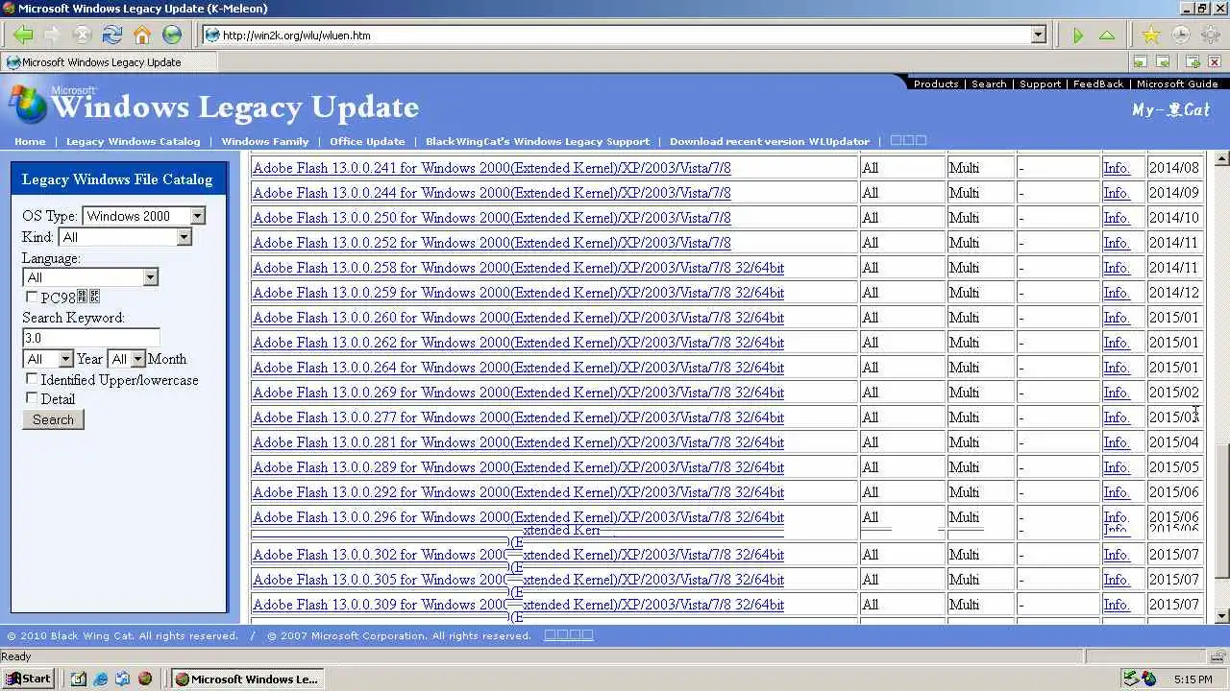Click the green Up triangle icon

1107,36
